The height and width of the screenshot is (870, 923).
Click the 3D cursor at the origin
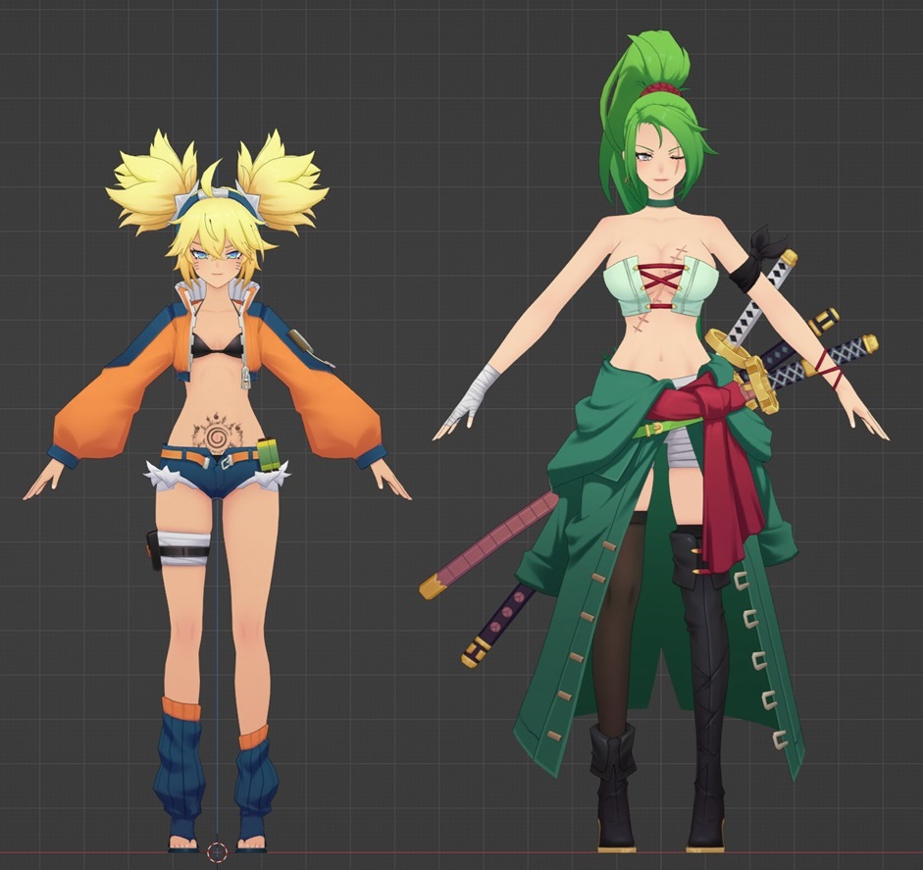[217, 851]
